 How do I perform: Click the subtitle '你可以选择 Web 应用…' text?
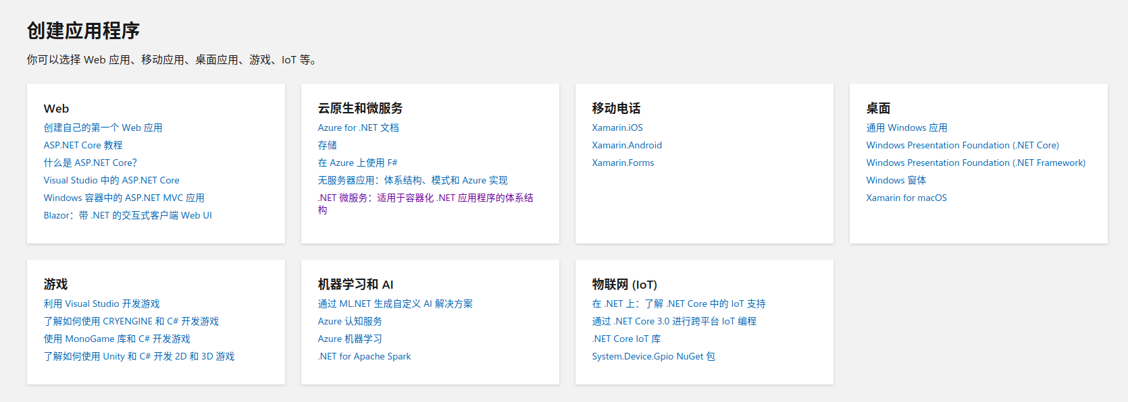point(172,60)
